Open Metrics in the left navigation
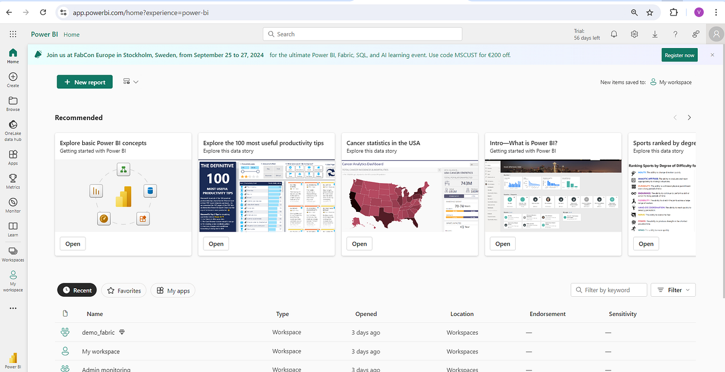 pyautogui.click(x=13, y=181)
